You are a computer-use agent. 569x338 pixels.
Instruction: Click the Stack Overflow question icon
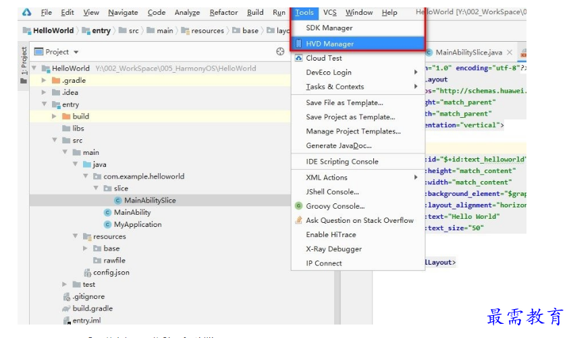(x=299, y=220)
